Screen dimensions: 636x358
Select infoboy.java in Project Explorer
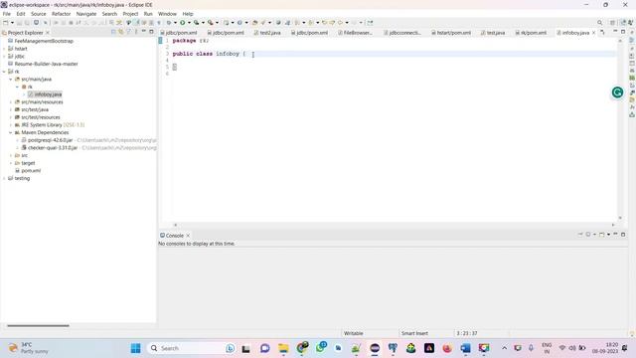[x=48, y=94]
